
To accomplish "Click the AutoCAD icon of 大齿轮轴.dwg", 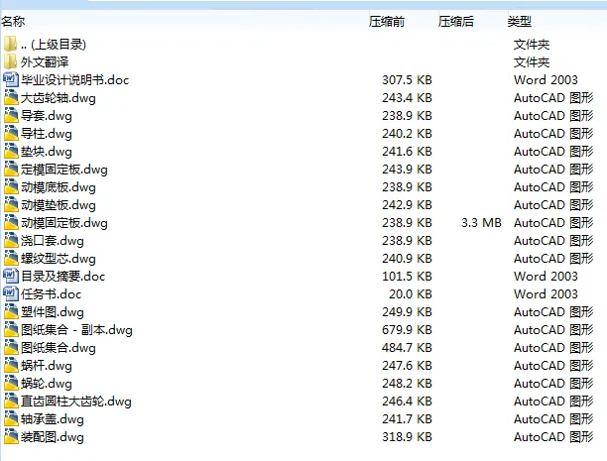I will pyautogui.click(x=11, y=97).
